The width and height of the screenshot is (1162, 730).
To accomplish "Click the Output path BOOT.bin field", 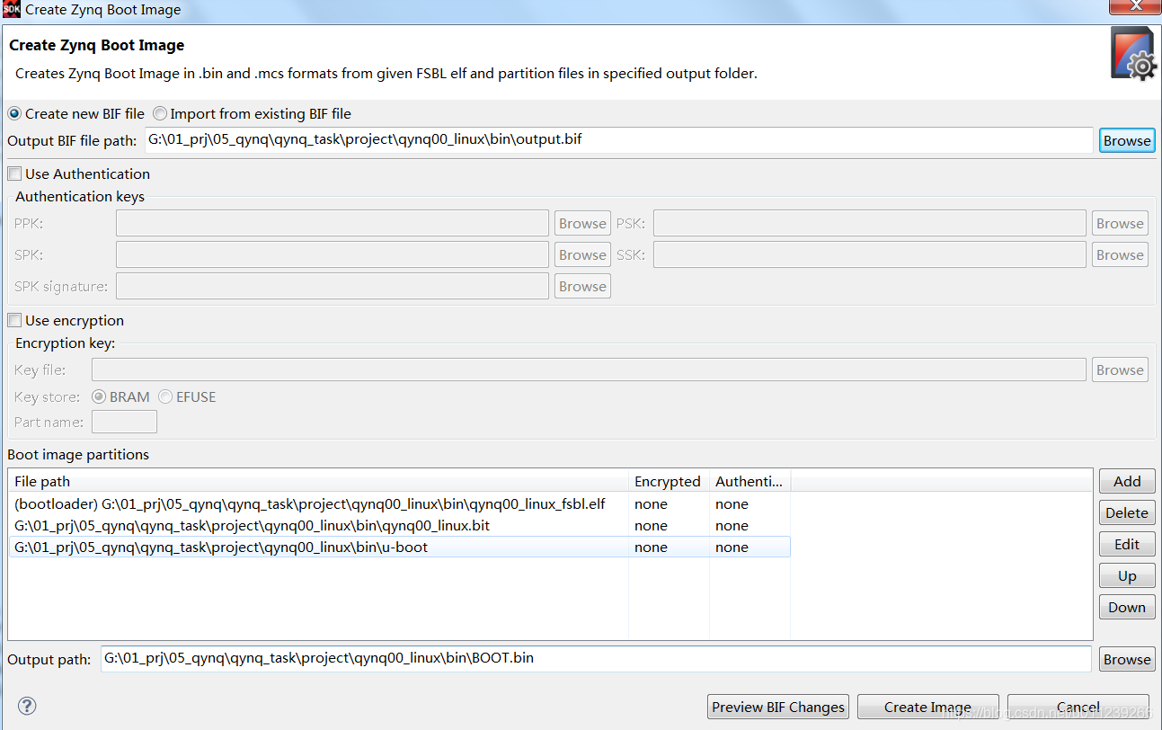I will tap(596, 658).
